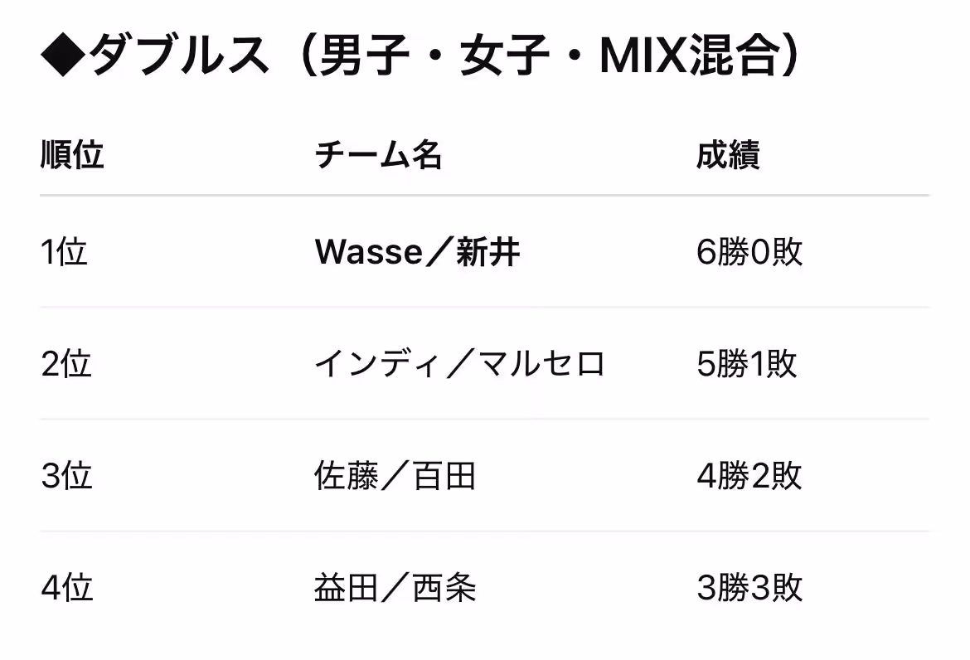Viewport: 970px width, 660px height.
Task: Click team name Wasse／新井
Action: pos(418,252)
